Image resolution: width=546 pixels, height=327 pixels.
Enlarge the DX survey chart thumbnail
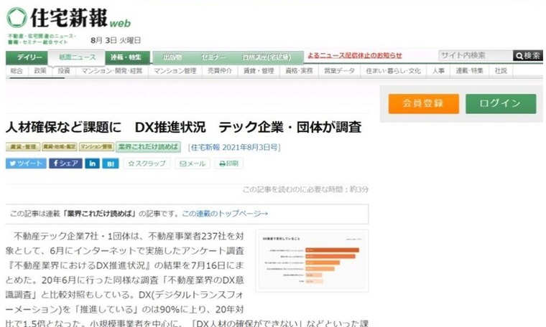point(311,260)
